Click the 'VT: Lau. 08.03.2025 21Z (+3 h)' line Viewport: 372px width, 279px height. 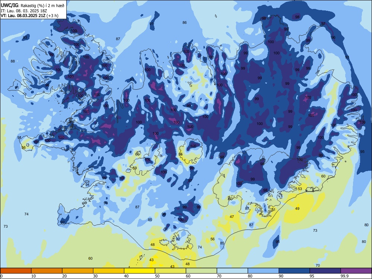click(x=29, y=16)
